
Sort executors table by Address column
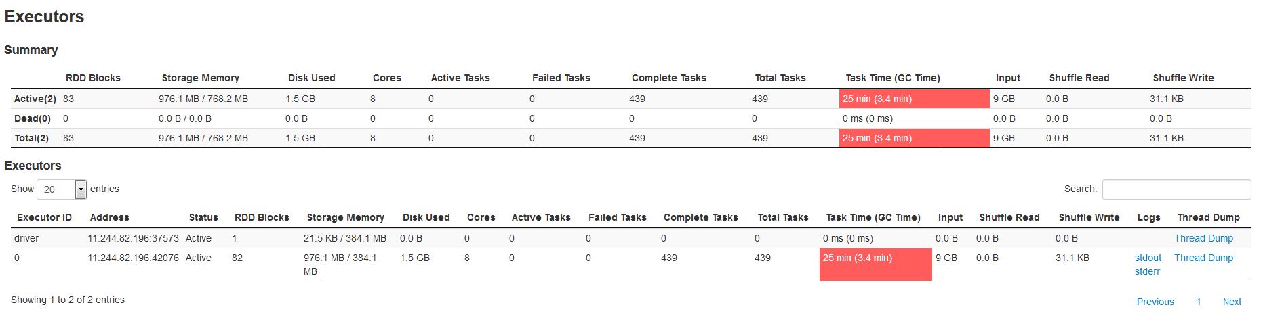point(109,217)
